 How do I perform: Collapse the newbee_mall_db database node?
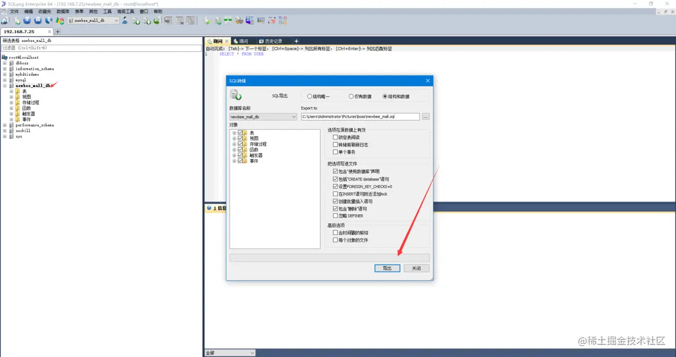tap(5, 86)
